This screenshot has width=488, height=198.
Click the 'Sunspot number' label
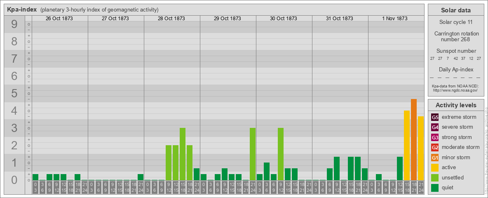tap(456, 51)
